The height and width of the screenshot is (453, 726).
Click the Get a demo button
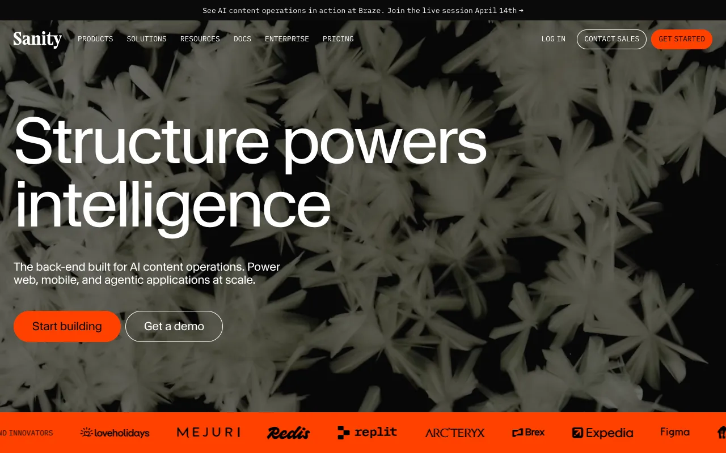tap(174, 326)
